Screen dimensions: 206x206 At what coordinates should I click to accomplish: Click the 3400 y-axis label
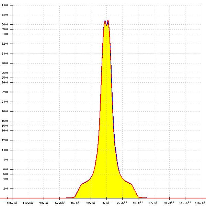[x=5, y=34]
